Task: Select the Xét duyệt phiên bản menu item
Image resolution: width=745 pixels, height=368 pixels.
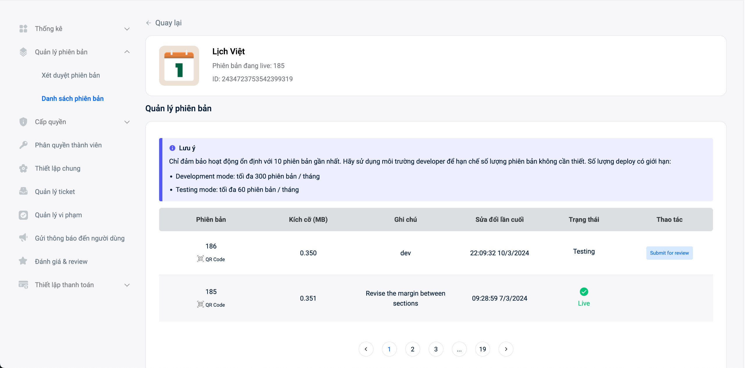Action: (71, 75)
